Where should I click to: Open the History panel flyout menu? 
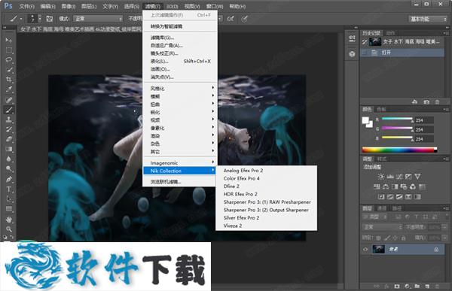pyautogui.click(x=446, y=33)
